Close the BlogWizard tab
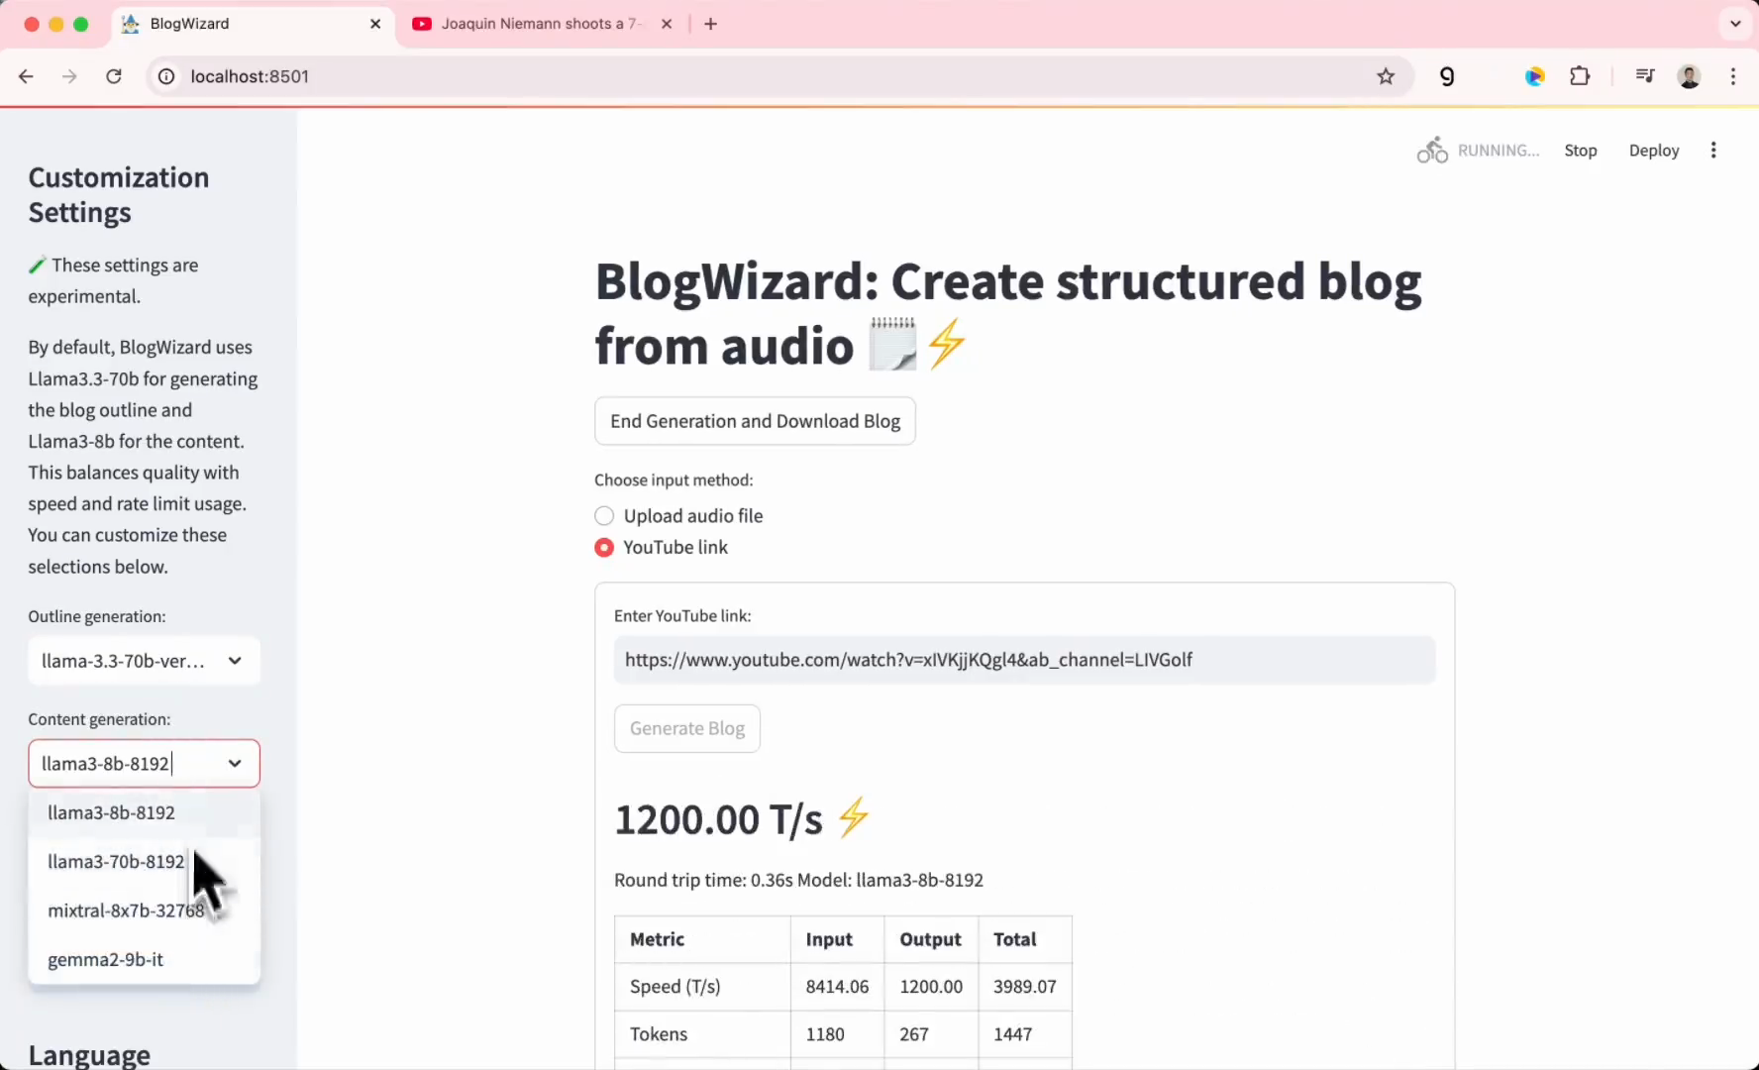This screenshot has width=1759, height=1070. (375, 24)
